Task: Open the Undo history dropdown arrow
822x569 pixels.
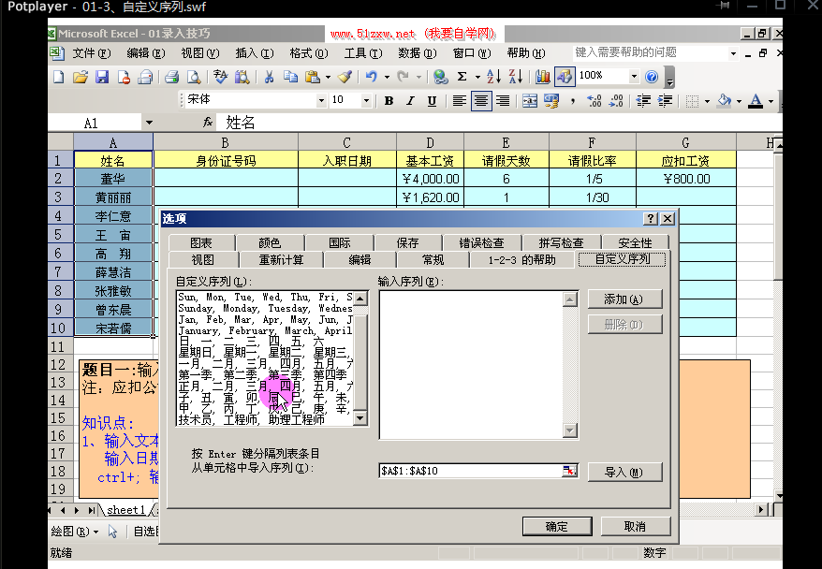Action: tap(387, 77)
